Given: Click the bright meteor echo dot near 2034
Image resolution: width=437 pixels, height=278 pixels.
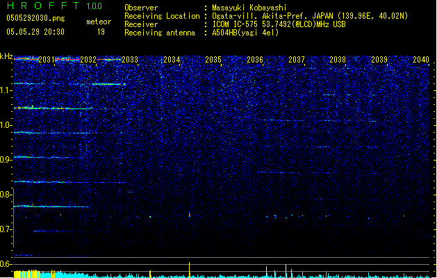Looking at the screenshot, I should (190, 215).
